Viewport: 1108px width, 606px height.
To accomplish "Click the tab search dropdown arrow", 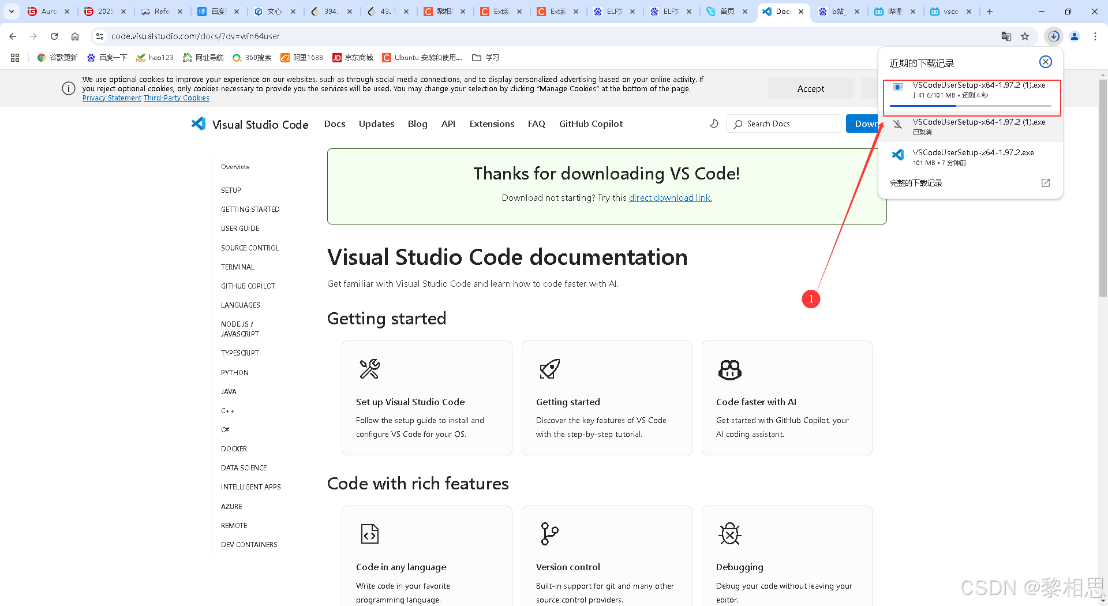I will point(11,11).
